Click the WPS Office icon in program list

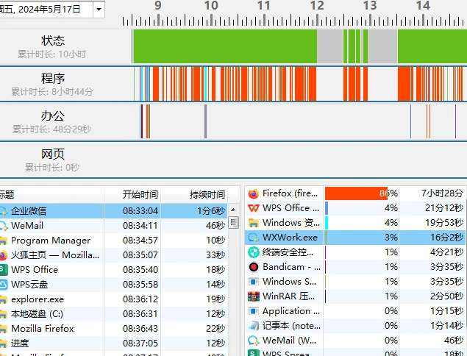tap(254, 208)
